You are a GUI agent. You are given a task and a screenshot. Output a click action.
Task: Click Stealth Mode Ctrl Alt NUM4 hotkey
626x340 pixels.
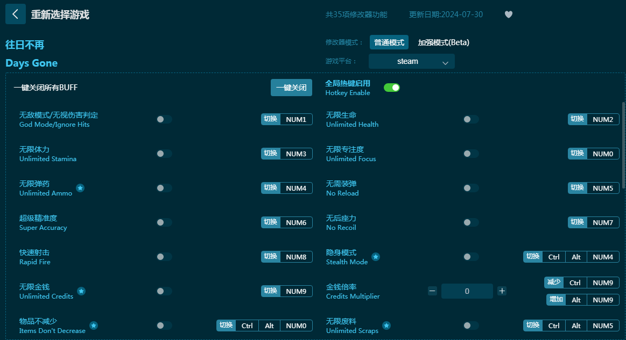[571, 257]
